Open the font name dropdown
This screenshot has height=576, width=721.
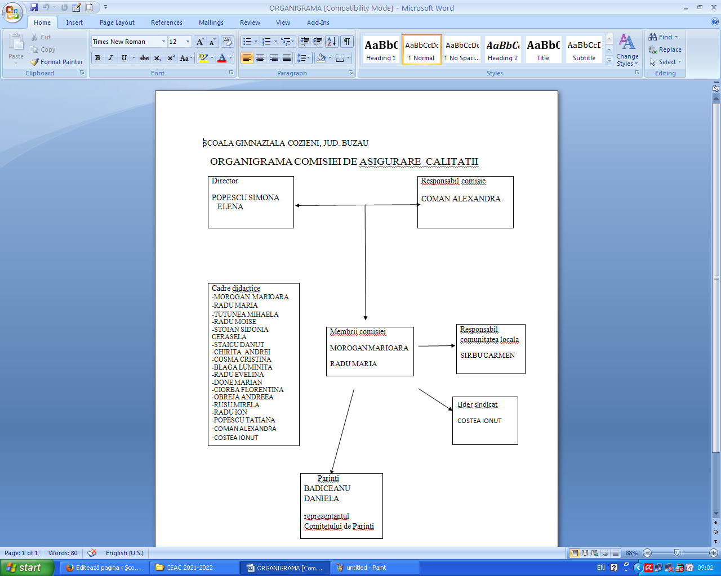163,42
